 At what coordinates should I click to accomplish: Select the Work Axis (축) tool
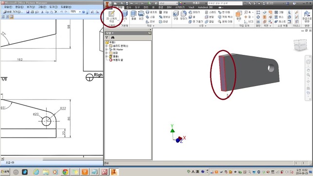pyautogui.click(x=248, y=12)
